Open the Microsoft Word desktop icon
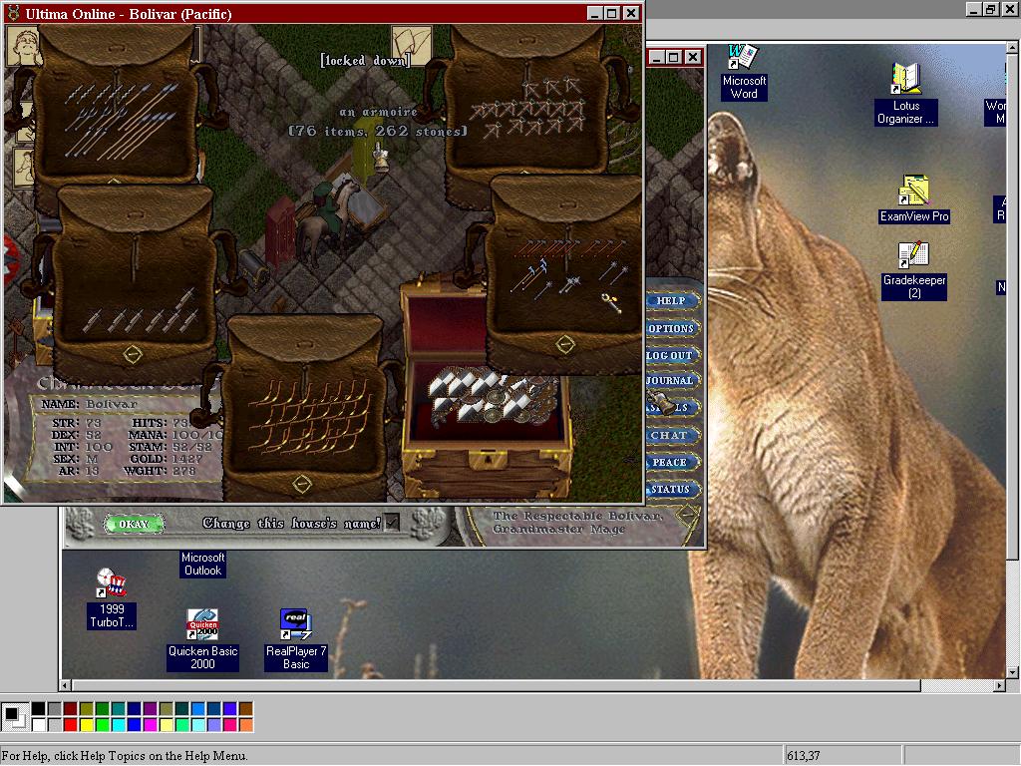1021x766 pixels. click(x=744, y=72)
